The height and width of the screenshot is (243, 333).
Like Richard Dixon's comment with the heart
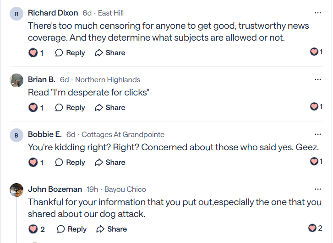[33, 53]
